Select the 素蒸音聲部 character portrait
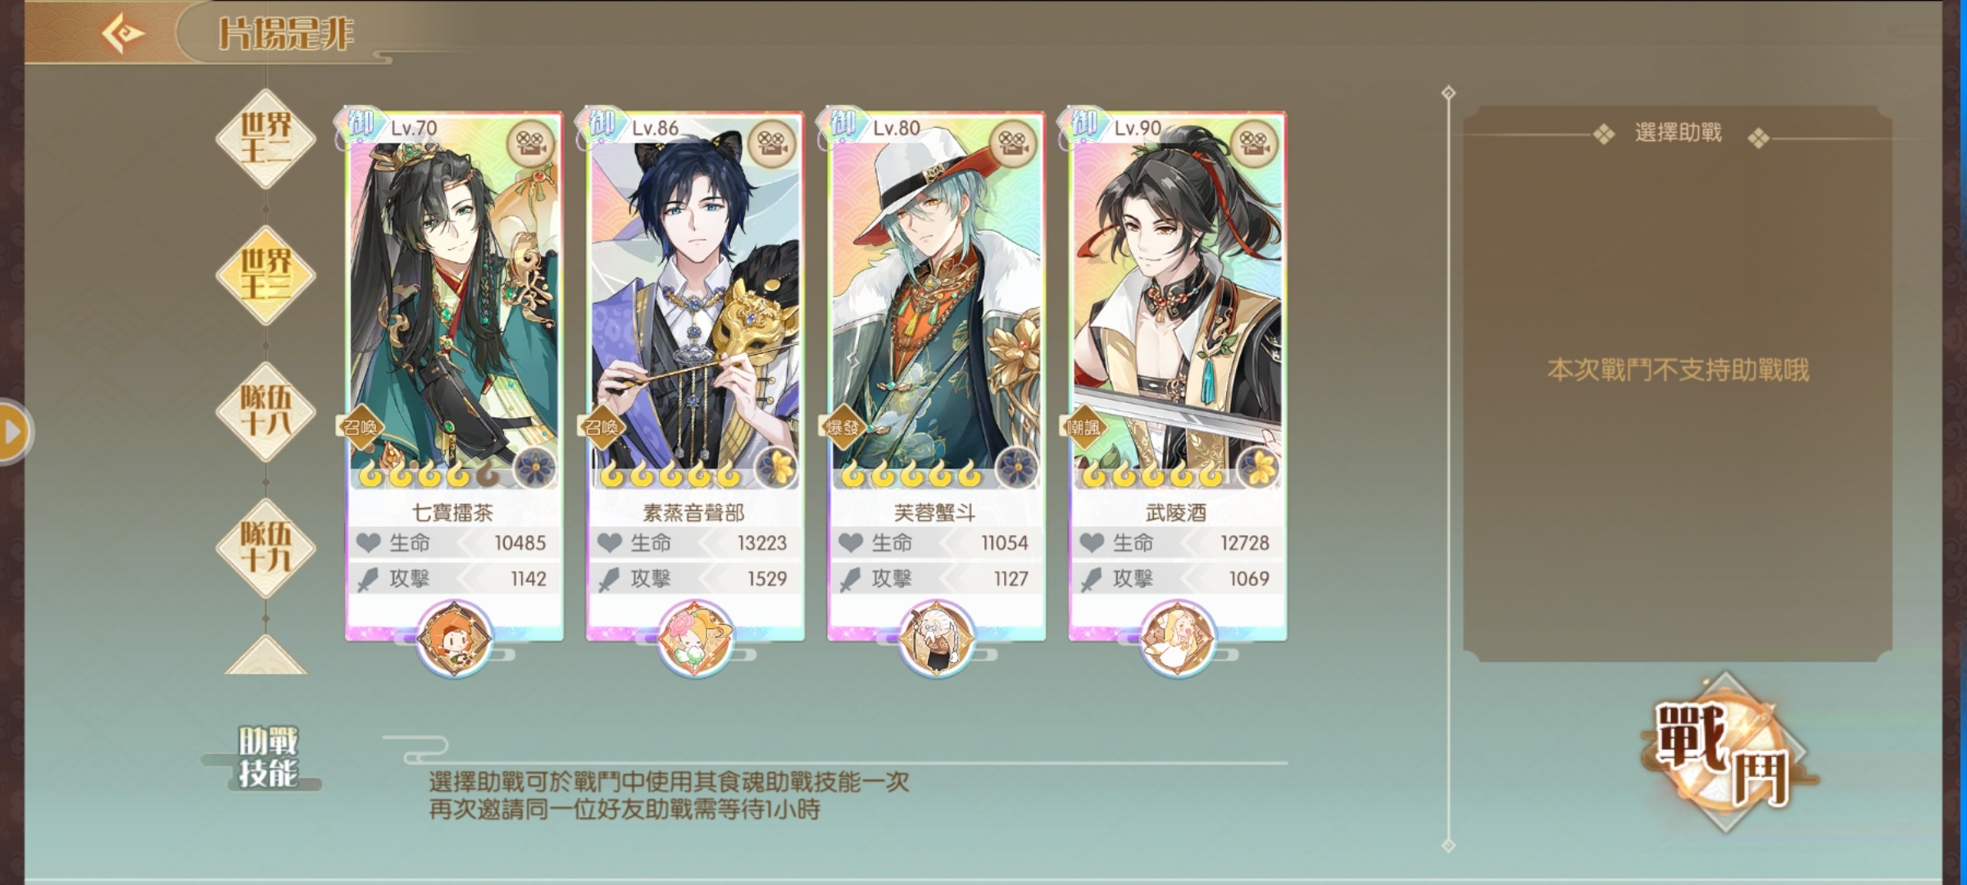Viewport: 1967px width, 885px height. click(x=695, y=303)
